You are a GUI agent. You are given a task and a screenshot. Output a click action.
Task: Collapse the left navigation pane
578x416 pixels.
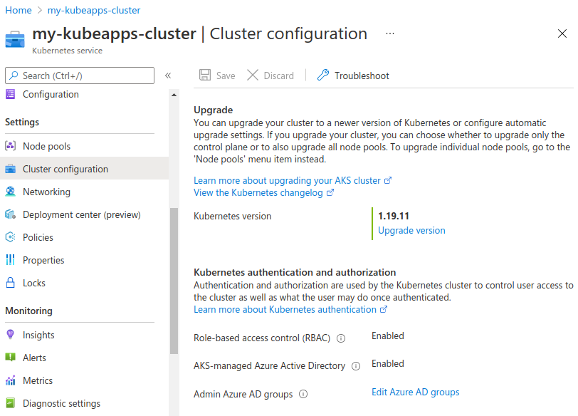[x=168, y=76]
